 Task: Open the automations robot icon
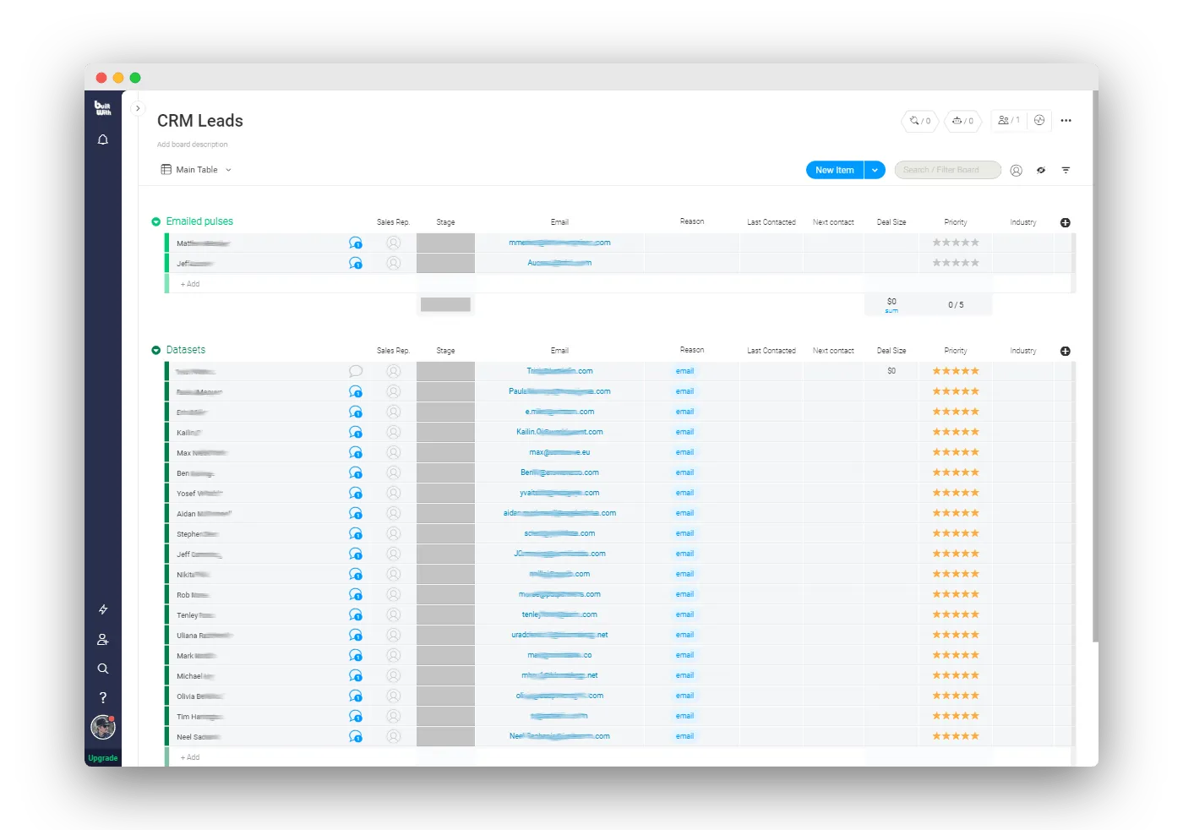tap(962, 121)
